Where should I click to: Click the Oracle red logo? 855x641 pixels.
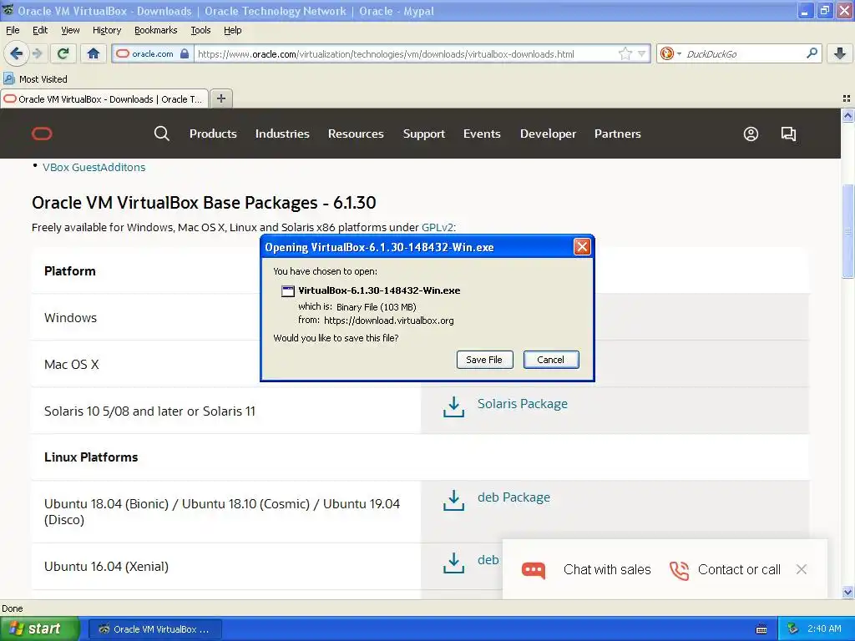(x=42, y=134)
